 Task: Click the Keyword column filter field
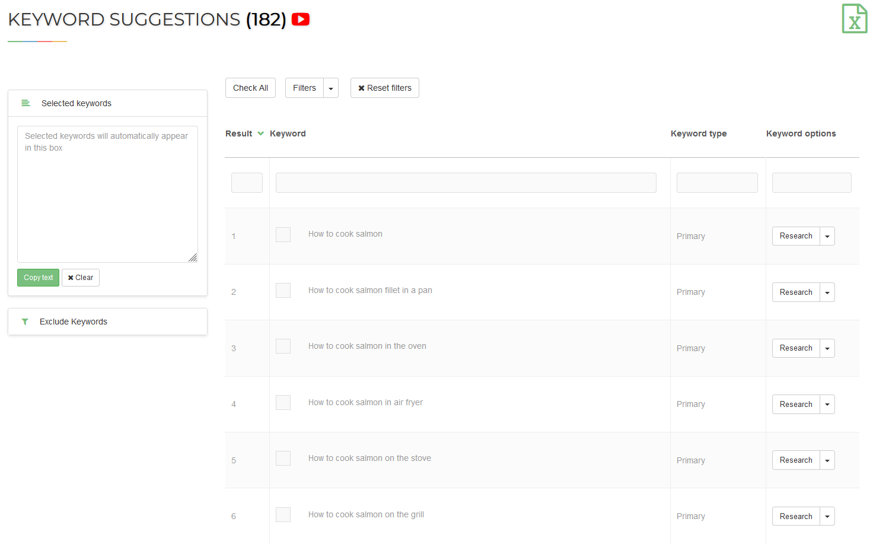[x=466, y=183]
